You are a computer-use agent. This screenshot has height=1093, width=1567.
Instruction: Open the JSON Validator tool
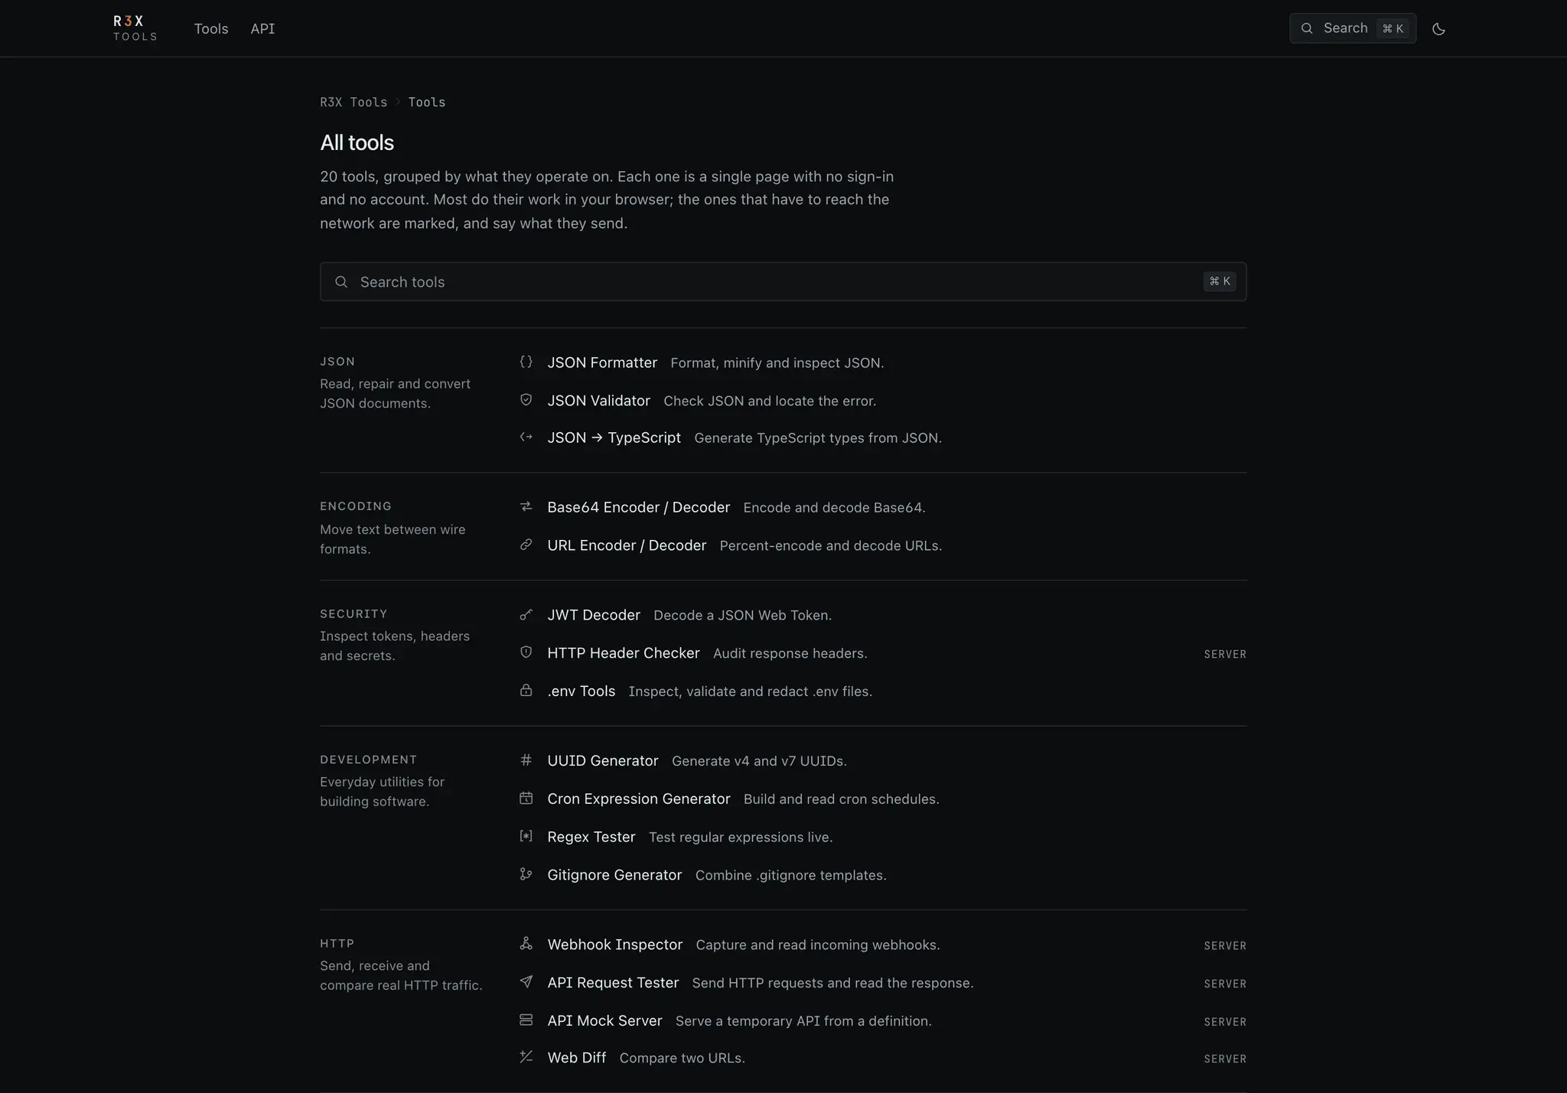598,401
